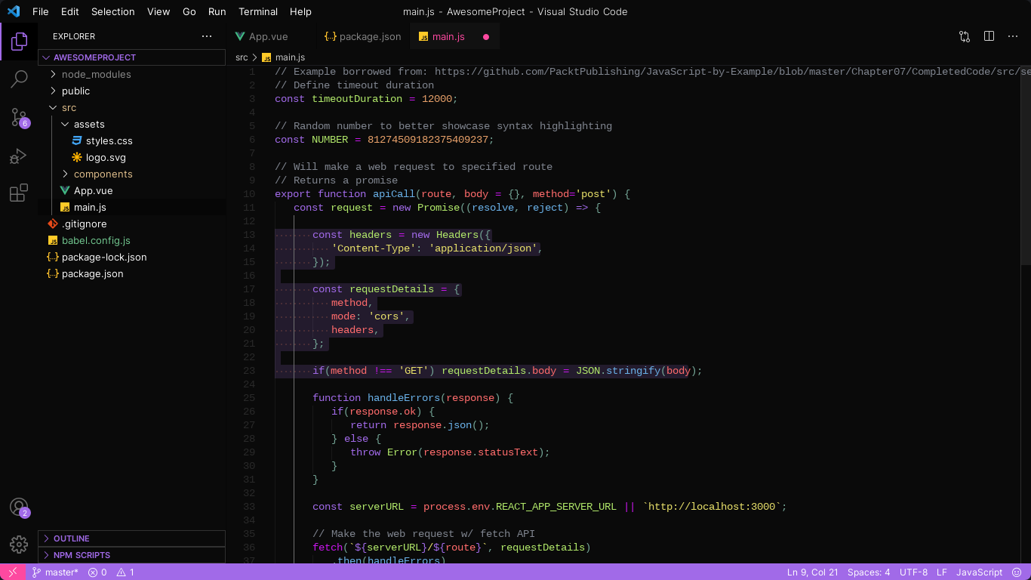Open styles.css in the explorer

[x=109, y=140]
